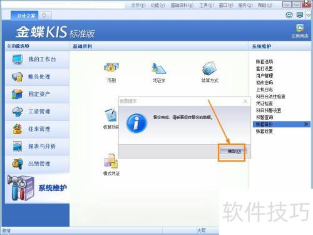Click the highlighted 账套备份 entry
Screen dimensions: 313x235
pyautogui.click(x=282, y=124)
